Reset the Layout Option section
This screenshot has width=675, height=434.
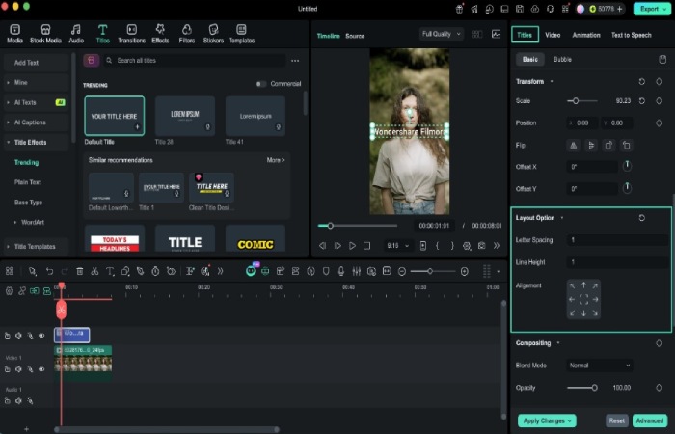(642, 218)
